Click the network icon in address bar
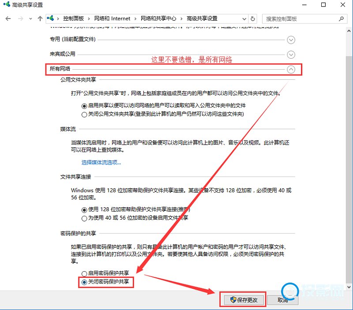The height and width of the screenshot is (310, 353). coord(50,18)
